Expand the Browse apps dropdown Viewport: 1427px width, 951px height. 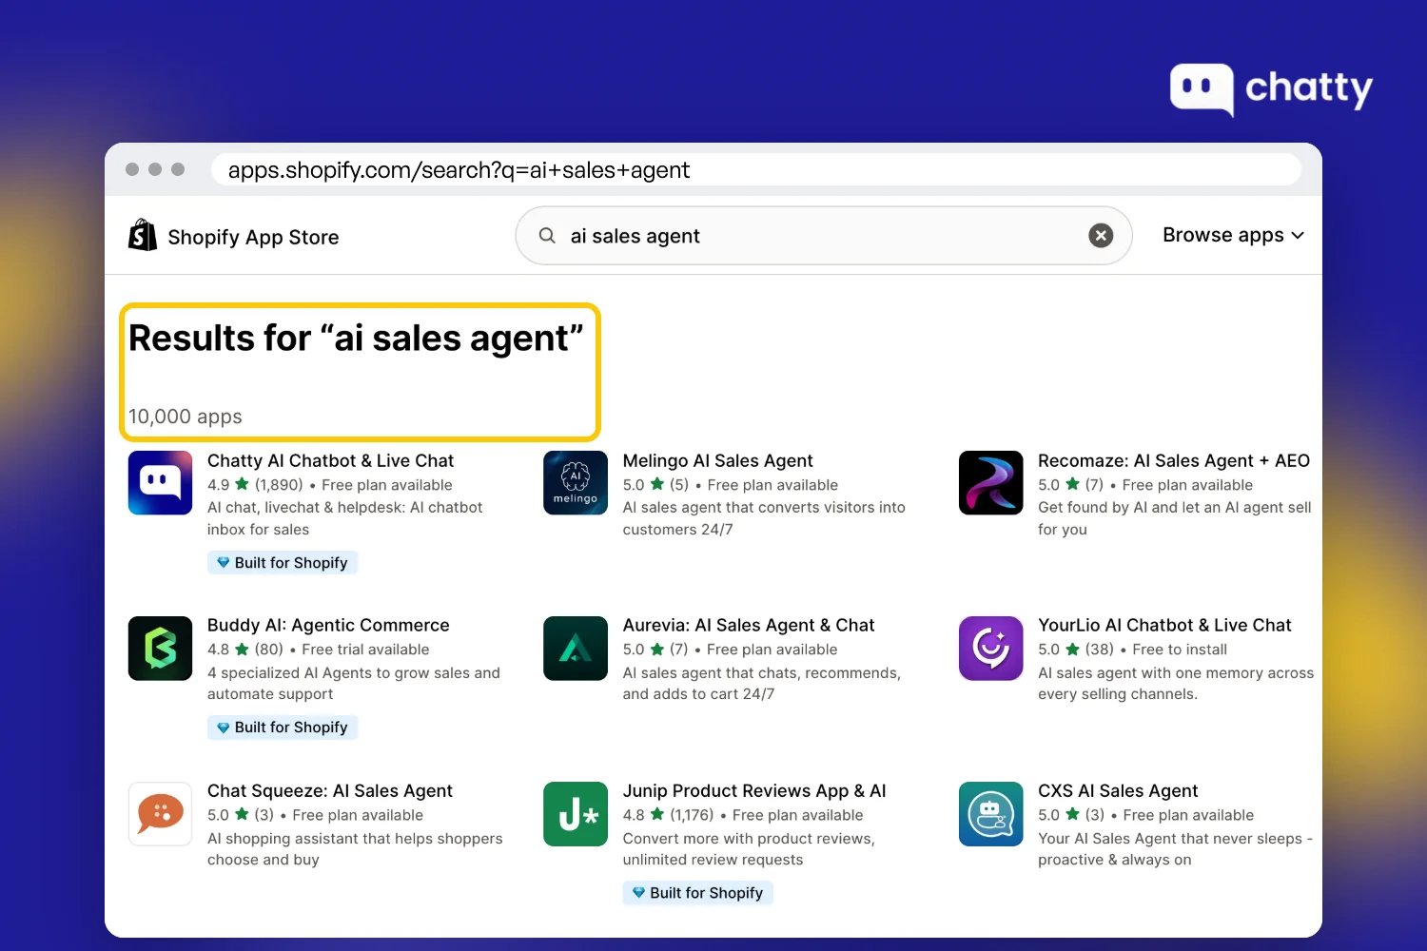[x=1233, y=235]
